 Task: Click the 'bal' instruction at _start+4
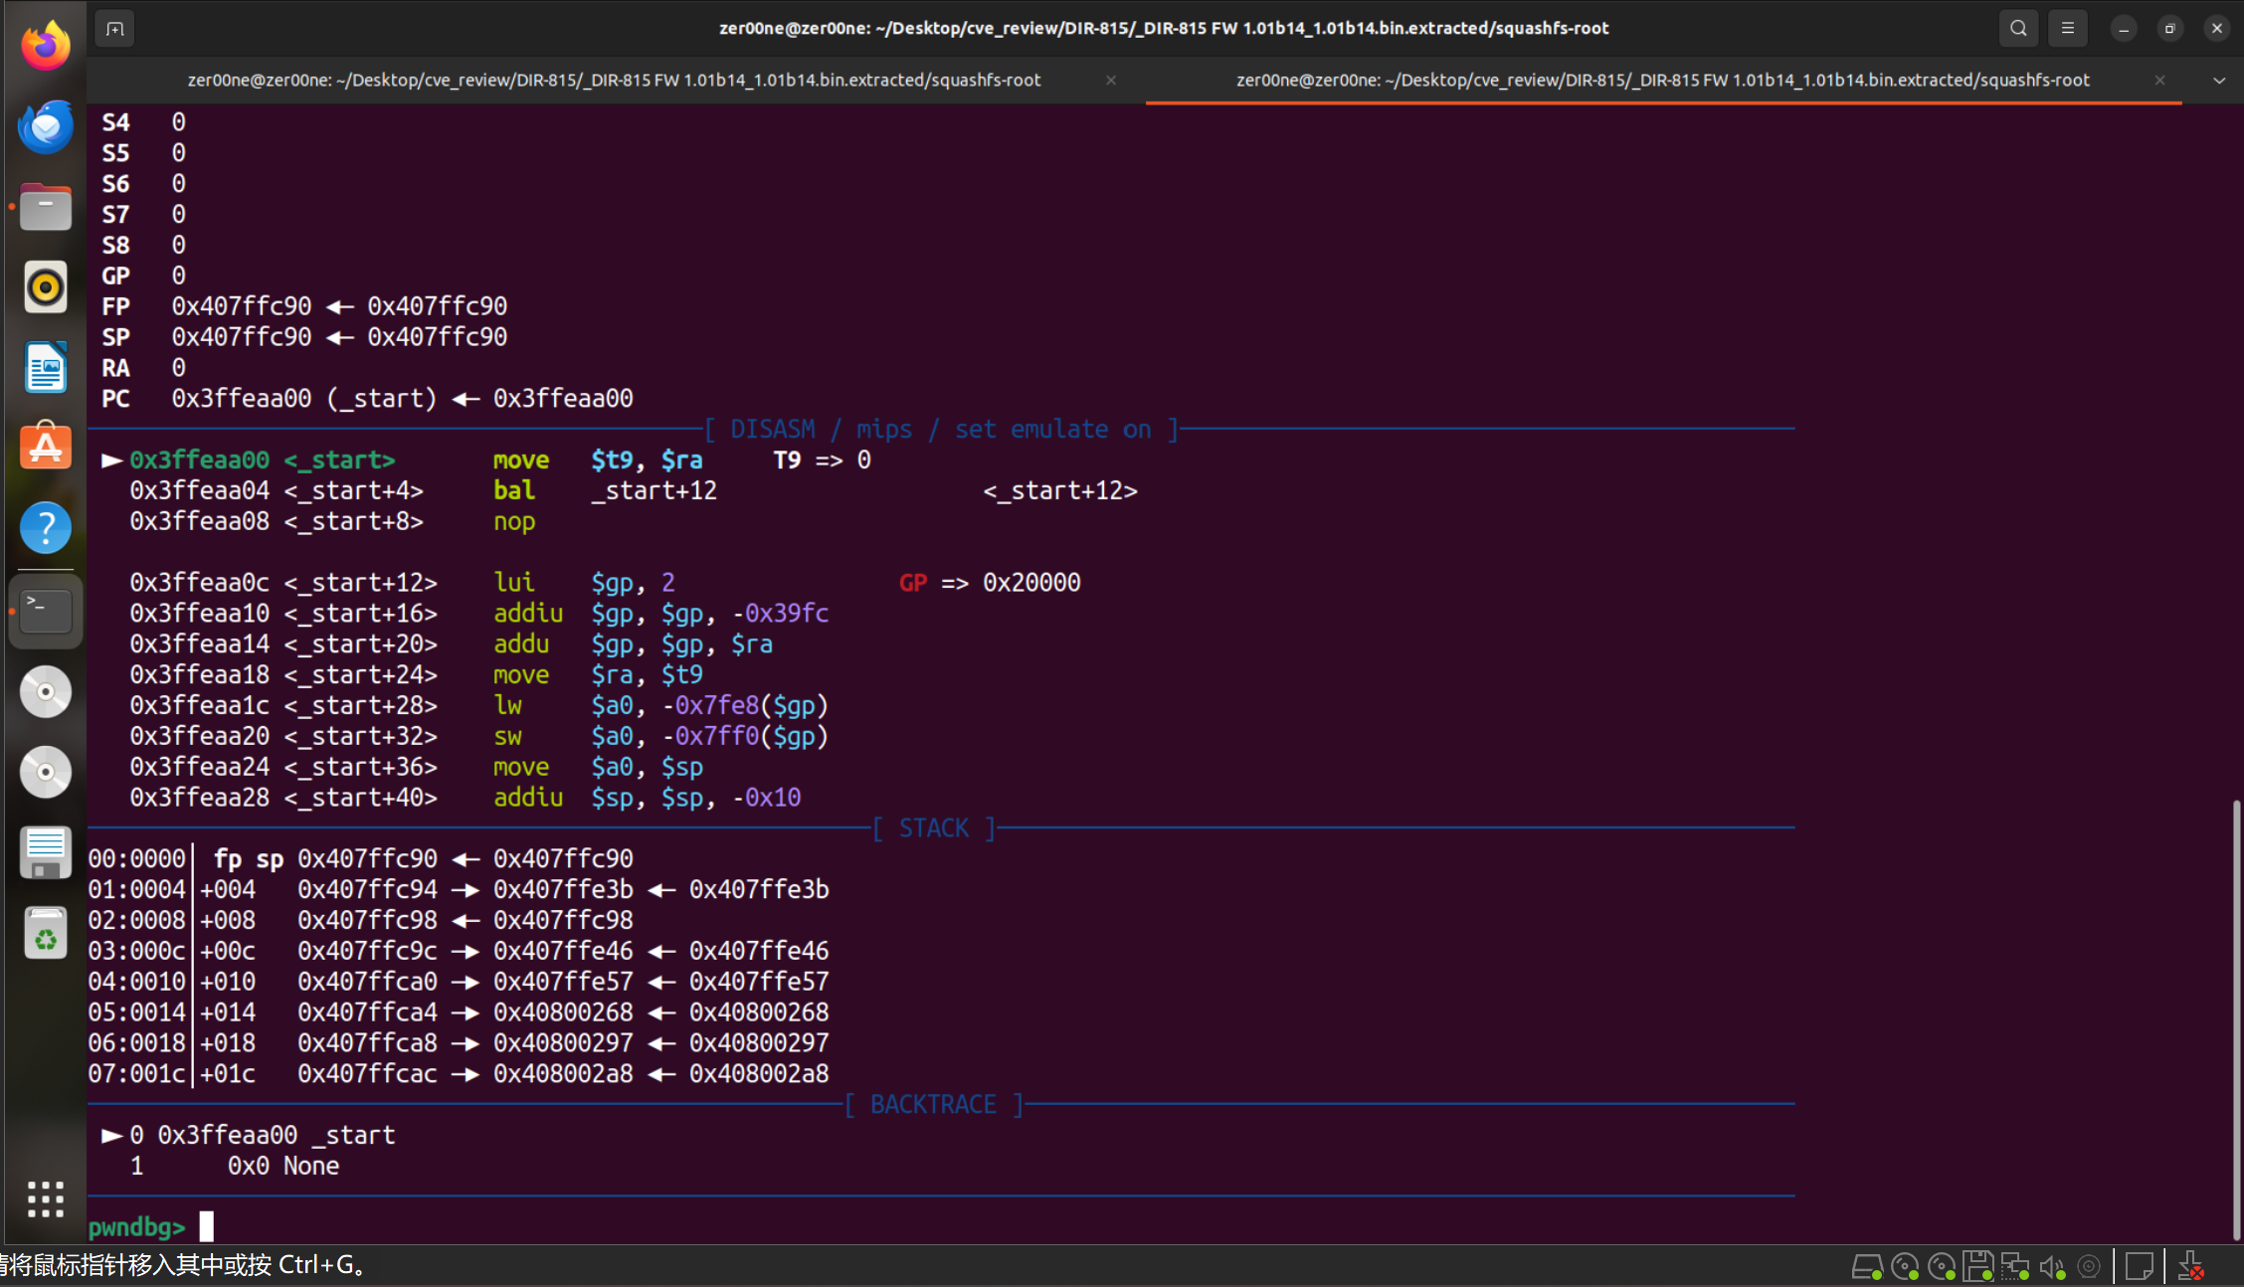point(514,491)
